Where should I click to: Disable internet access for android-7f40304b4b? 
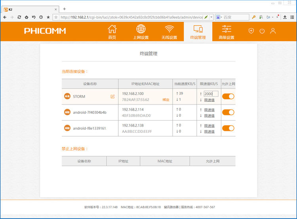[x=228, y=112]
